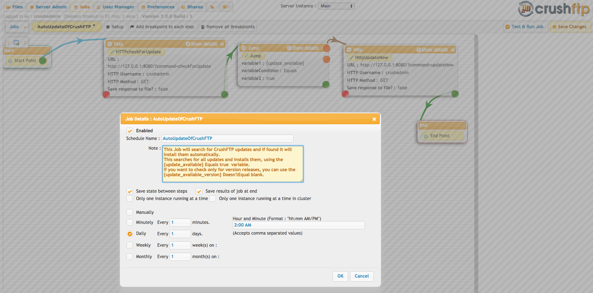Viewport: 593px width, 293px height.
Task: Click the info icon on the Jump step
Action: [x=289, y=48]
